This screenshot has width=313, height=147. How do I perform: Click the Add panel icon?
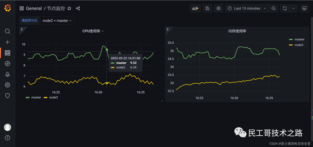(x=195, y=8)
